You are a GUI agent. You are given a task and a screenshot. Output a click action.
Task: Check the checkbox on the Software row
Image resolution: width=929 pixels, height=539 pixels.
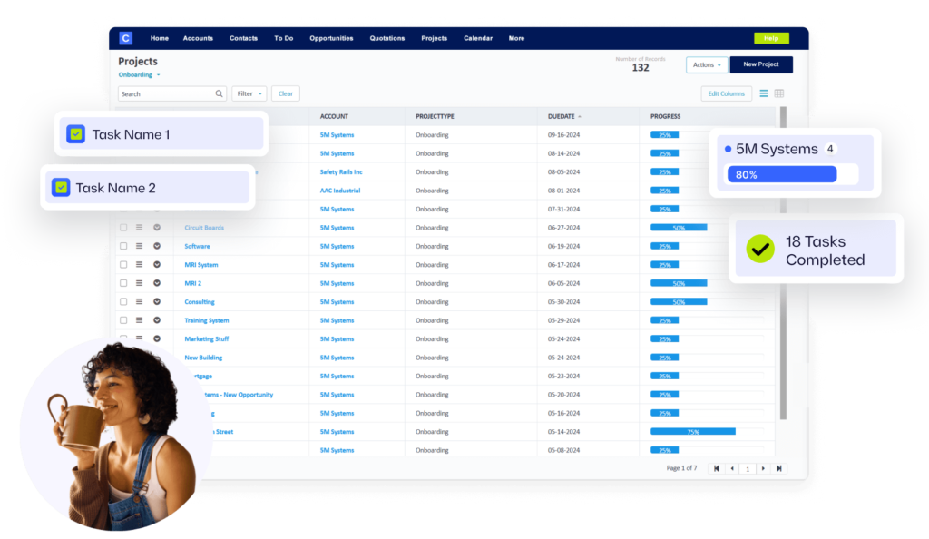click(x=122, y=245)
